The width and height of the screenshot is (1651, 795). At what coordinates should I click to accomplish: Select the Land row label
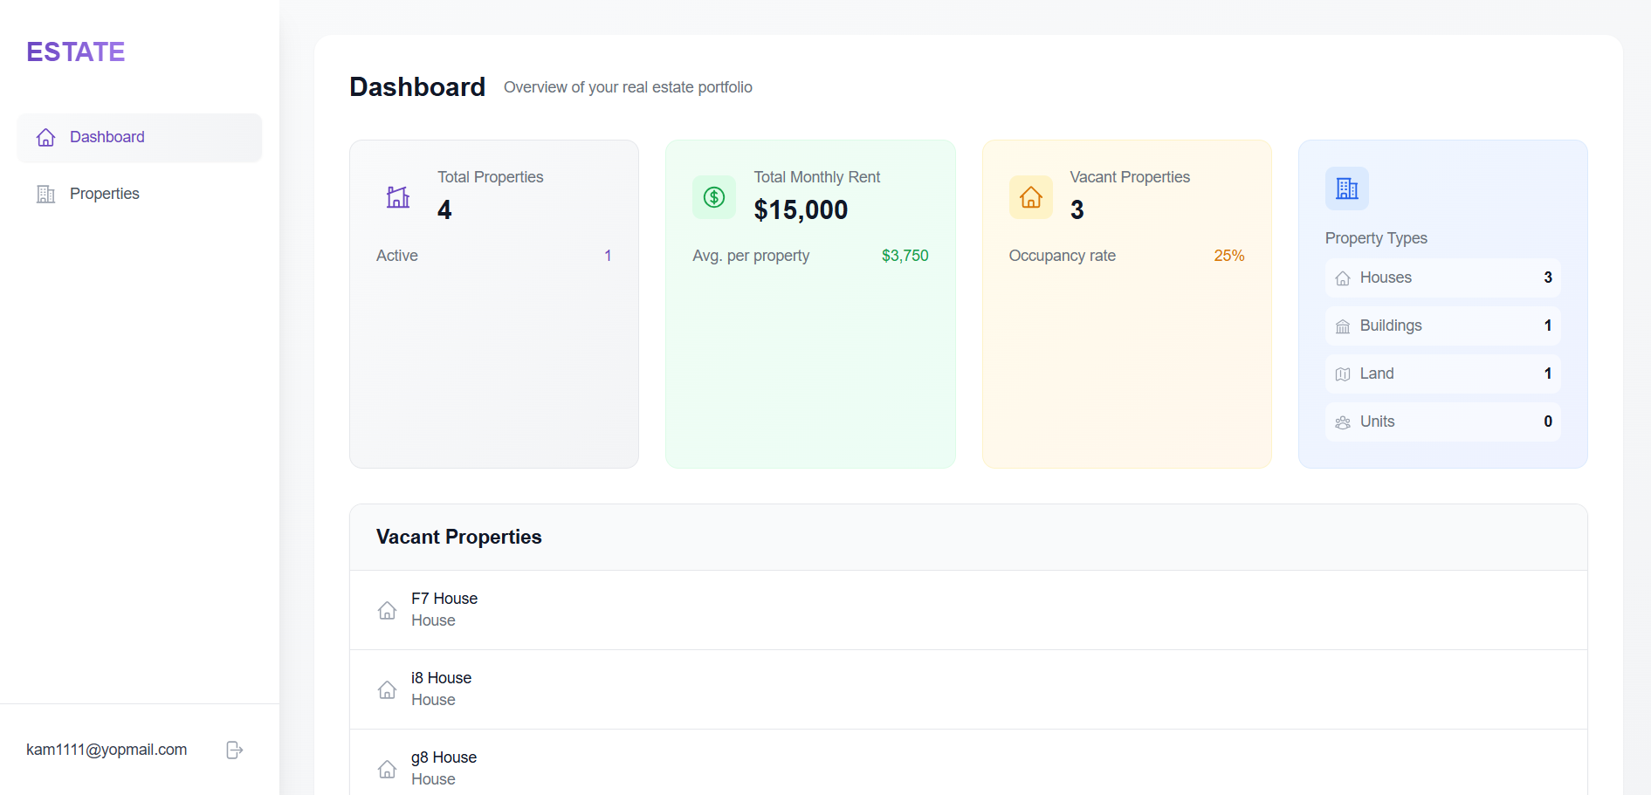pyautogui.click(x=1377, y=374)
